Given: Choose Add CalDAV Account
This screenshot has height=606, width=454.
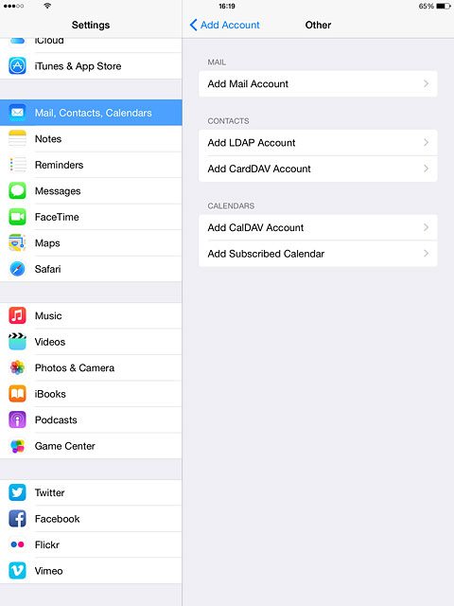Looking at the screenshot, I should point(318,227).
